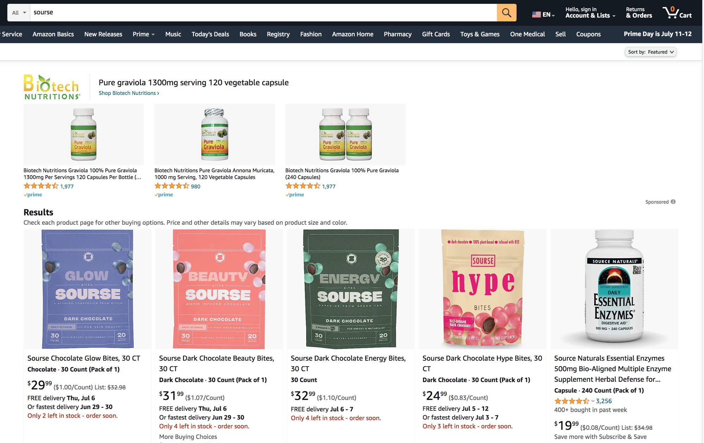Open 980 reviews link
Screen dimensions: 704x443
tap(195, 186)
